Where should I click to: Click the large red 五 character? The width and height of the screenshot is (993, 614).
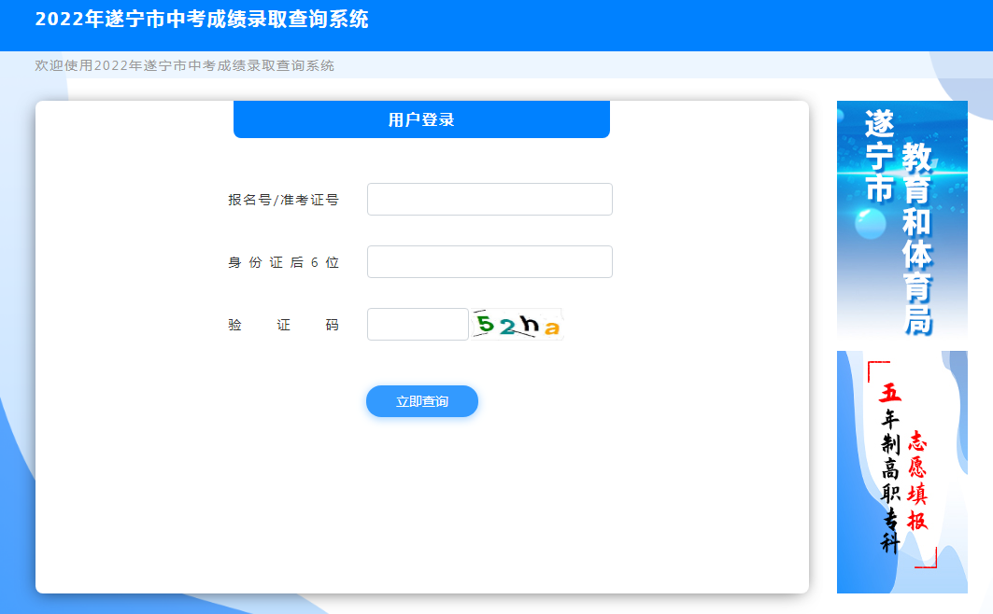(x=890, y=392)
